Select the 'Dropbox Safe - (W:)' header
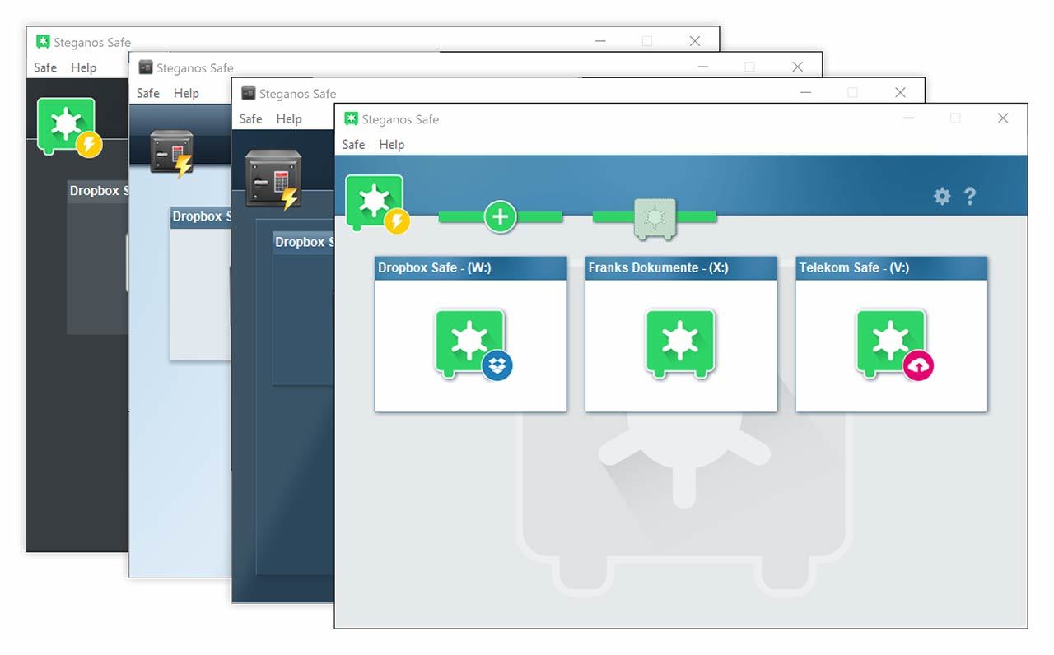This screenshot has width=1054, height=655. [x=470, y=268]
